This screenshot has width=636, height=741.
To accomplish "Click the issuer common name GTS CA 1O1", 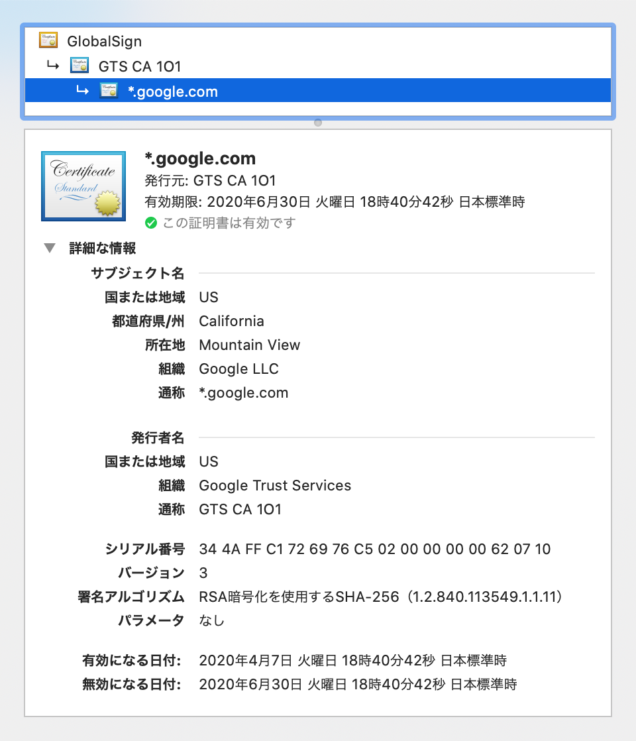I will (x=240, y=510).
